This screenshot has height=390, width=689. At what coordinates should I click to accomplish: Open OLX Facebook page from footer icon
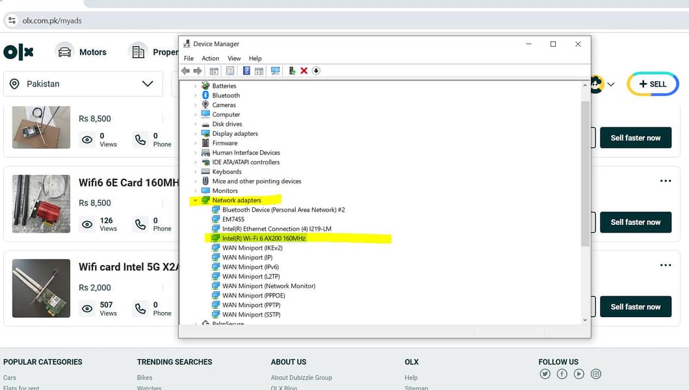click(x=562, y=374)
